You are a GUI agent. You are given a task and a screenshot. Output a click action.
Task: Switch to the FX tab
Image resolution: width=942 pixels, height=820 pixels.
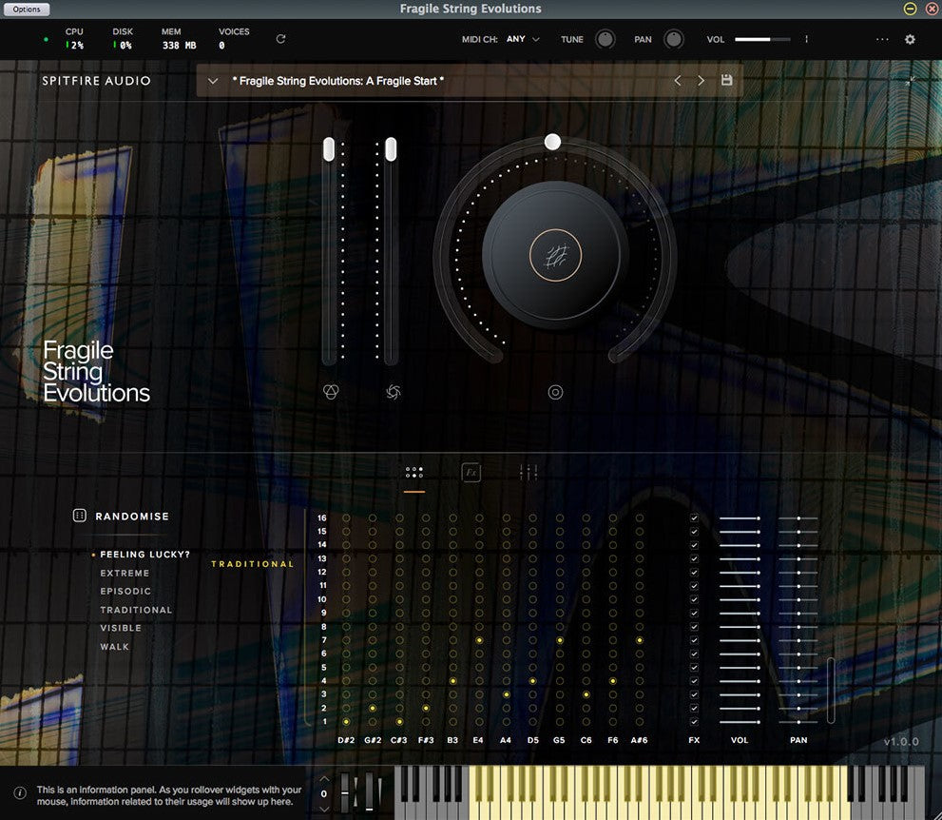pos(471,472)
